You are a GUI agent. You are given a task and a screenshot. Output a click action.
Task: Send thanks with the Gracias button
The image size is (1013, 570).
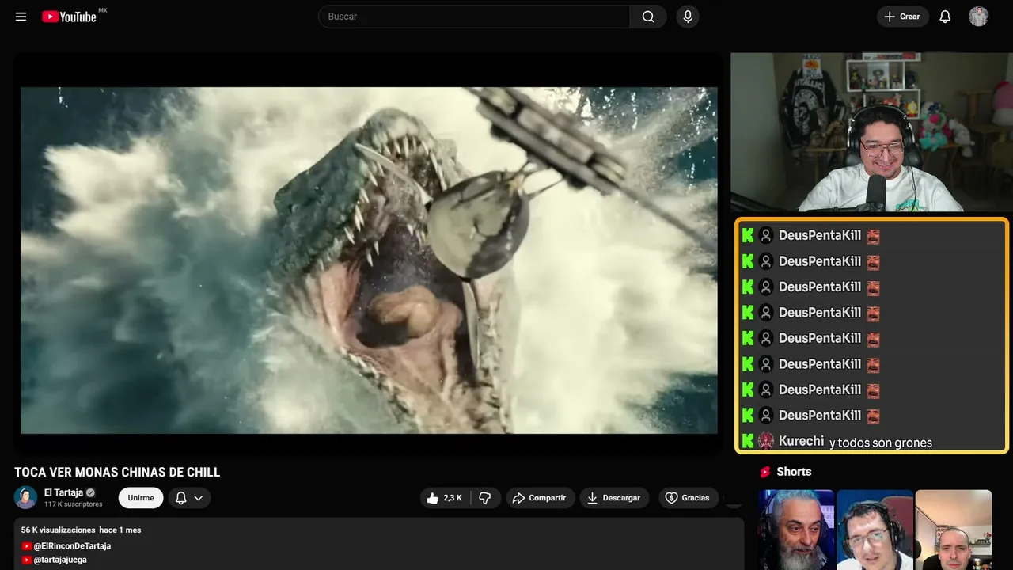[688, 498]
